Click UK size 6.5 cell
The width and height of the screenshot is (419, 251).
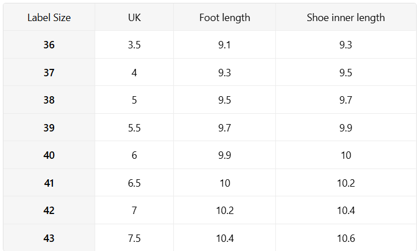134,183
